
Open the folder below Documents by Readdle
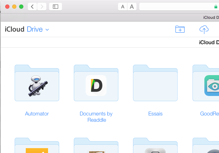[96, 146]
